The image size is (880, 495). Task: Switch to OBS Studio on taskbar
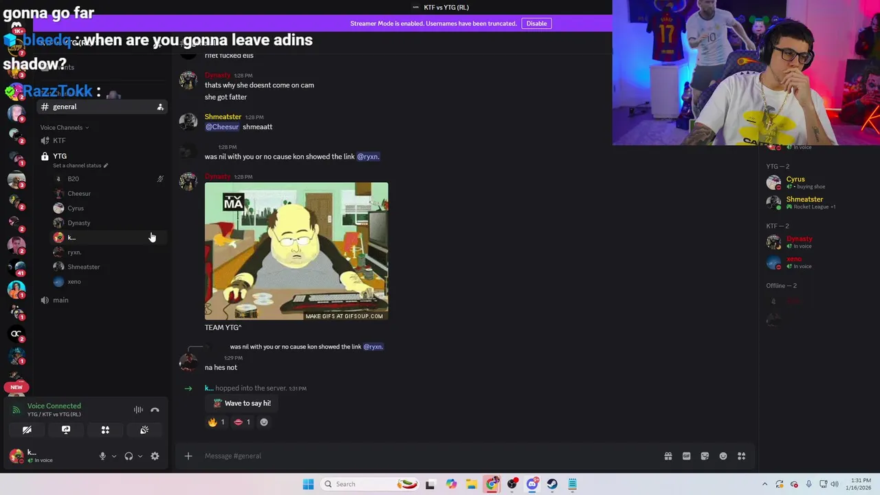tap(512, 484)
